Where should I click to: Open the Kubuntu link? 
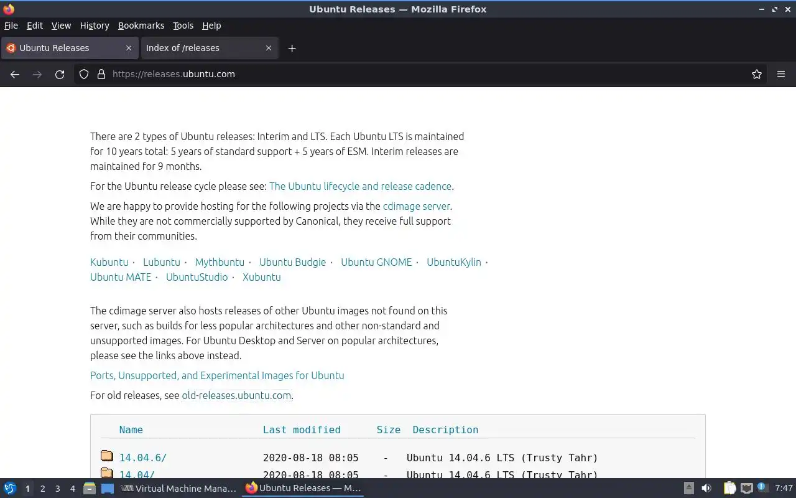pyautogui.click(x=109, y=262)
